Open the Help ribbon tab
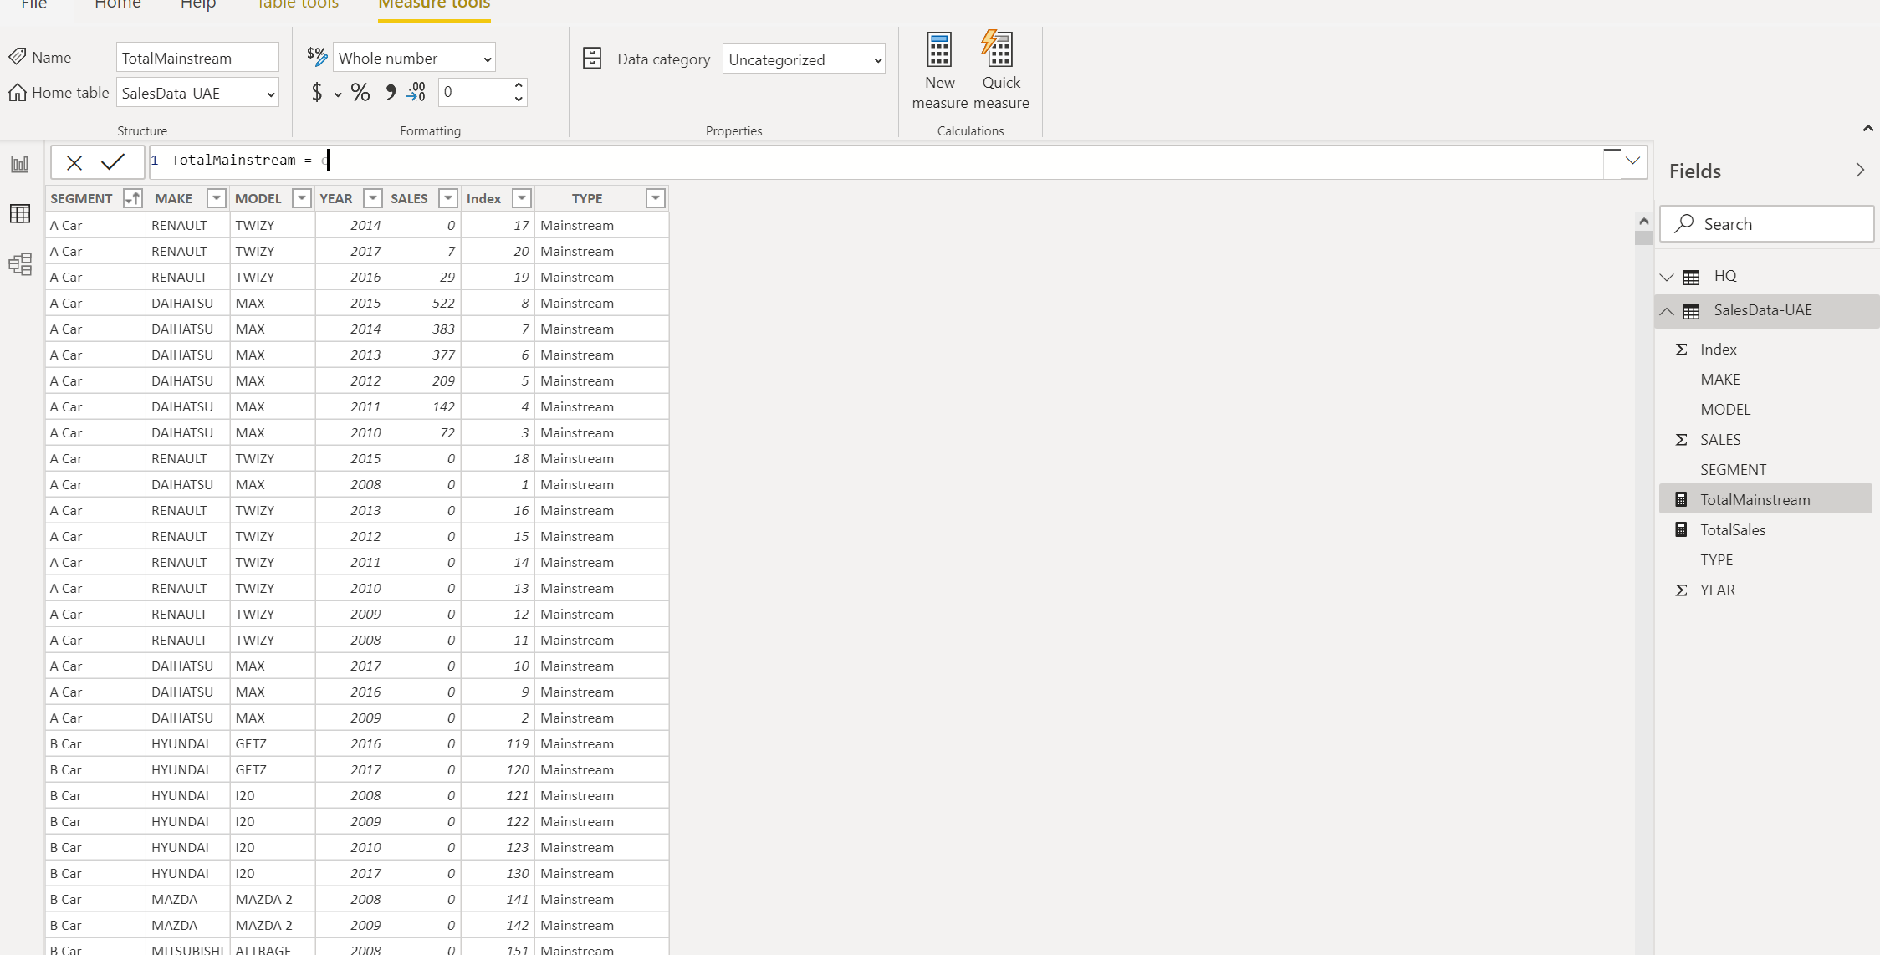1880x955 pixels. [198, 4]
